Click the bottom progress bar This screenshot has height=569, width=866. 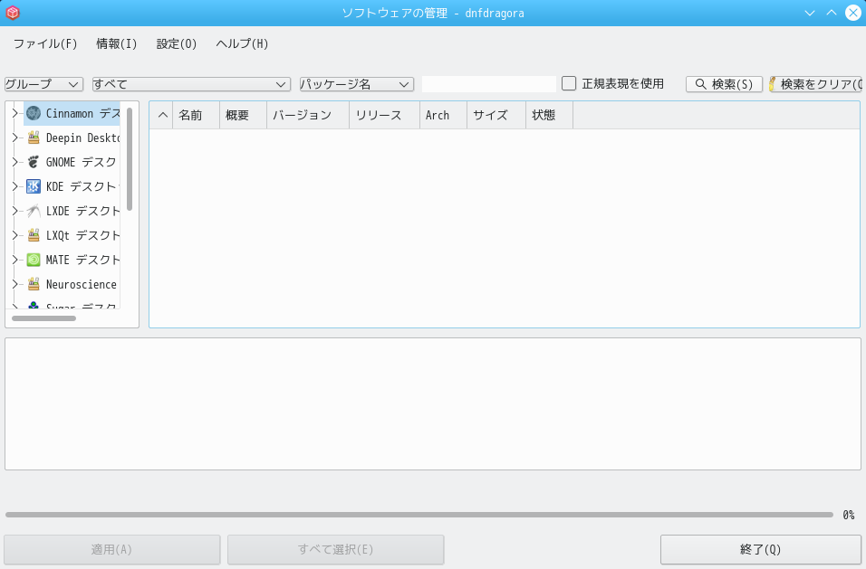point(419,515)
